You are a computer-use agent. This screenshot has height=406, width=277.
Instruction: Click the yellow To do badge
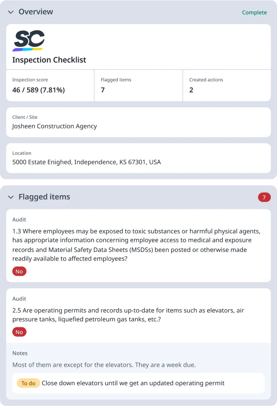pos(28,383)
